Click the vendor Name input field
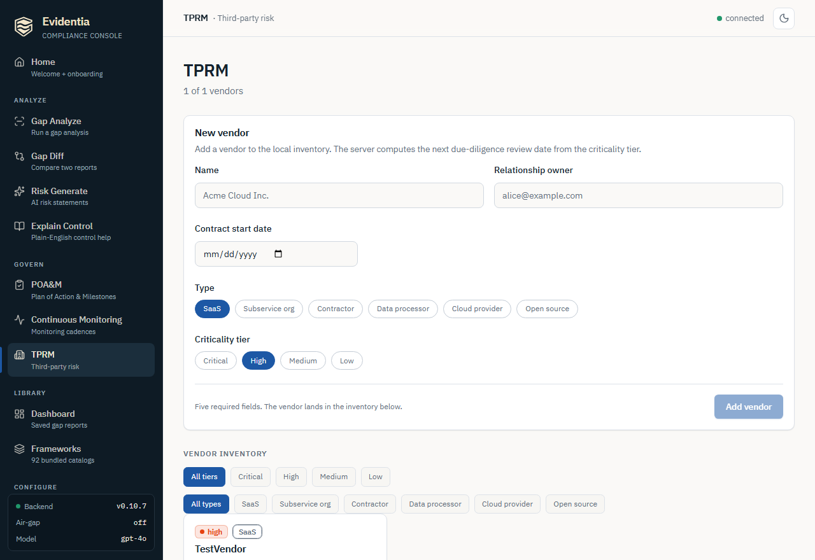Viewport: 815px width, 560px height. pos(339,195)
